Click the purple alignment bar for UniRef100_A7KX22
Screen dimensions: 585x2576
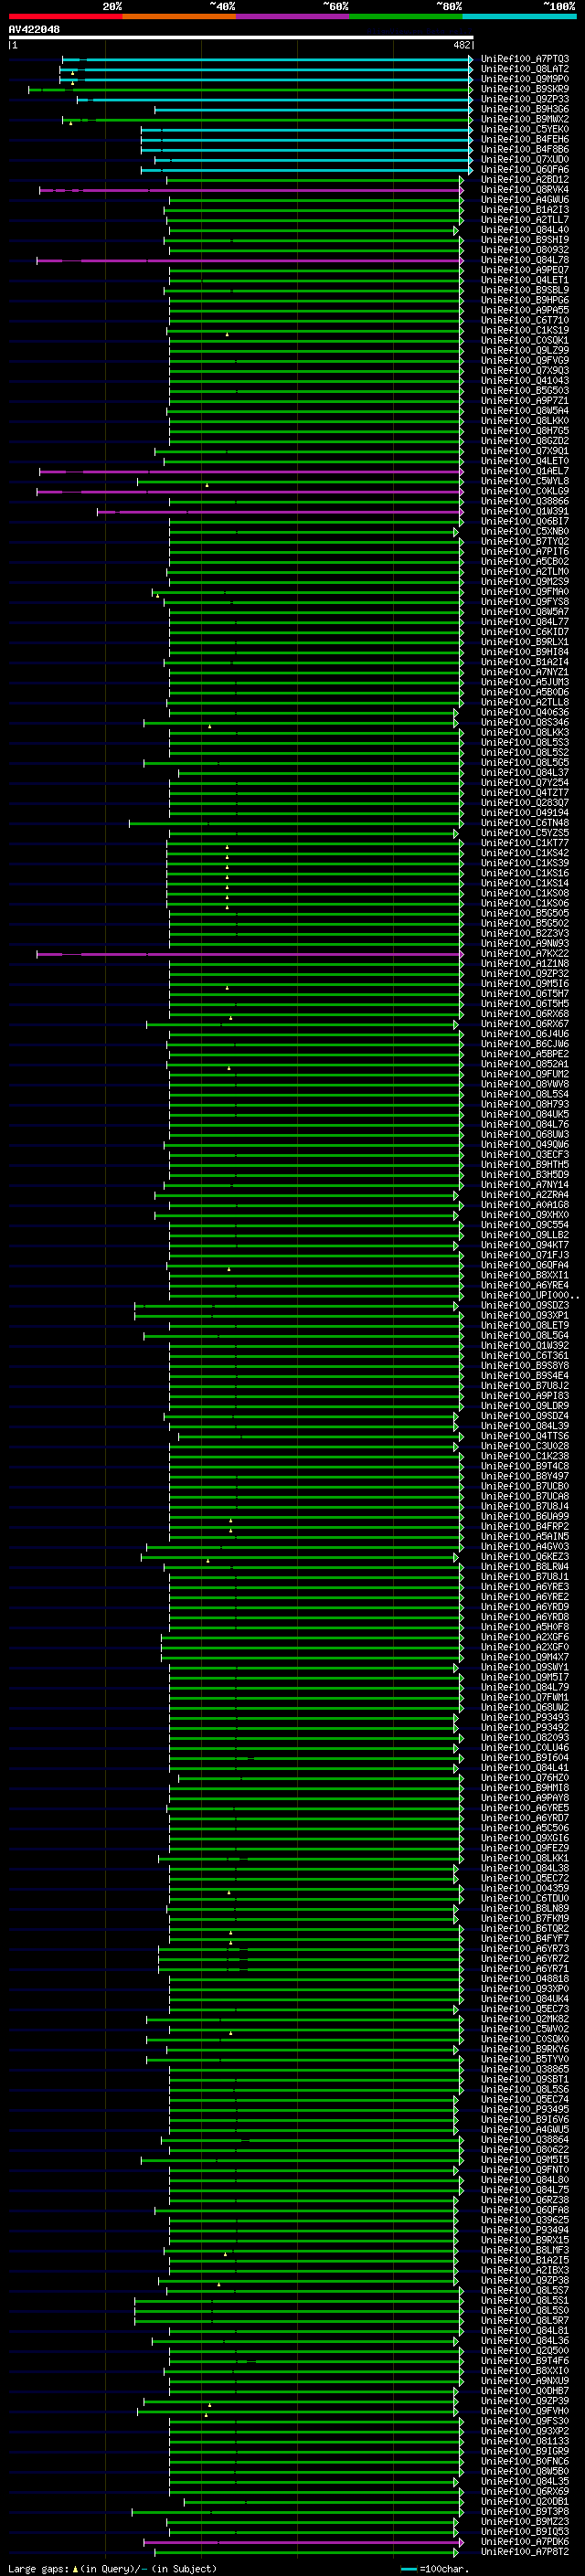click(250, 954)
